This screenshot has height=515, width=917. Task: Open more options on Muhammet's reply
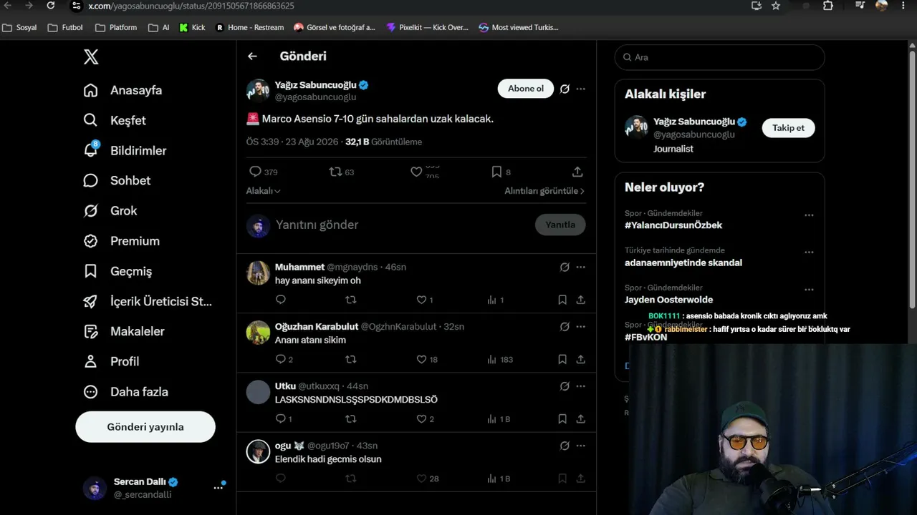[581, 267]
